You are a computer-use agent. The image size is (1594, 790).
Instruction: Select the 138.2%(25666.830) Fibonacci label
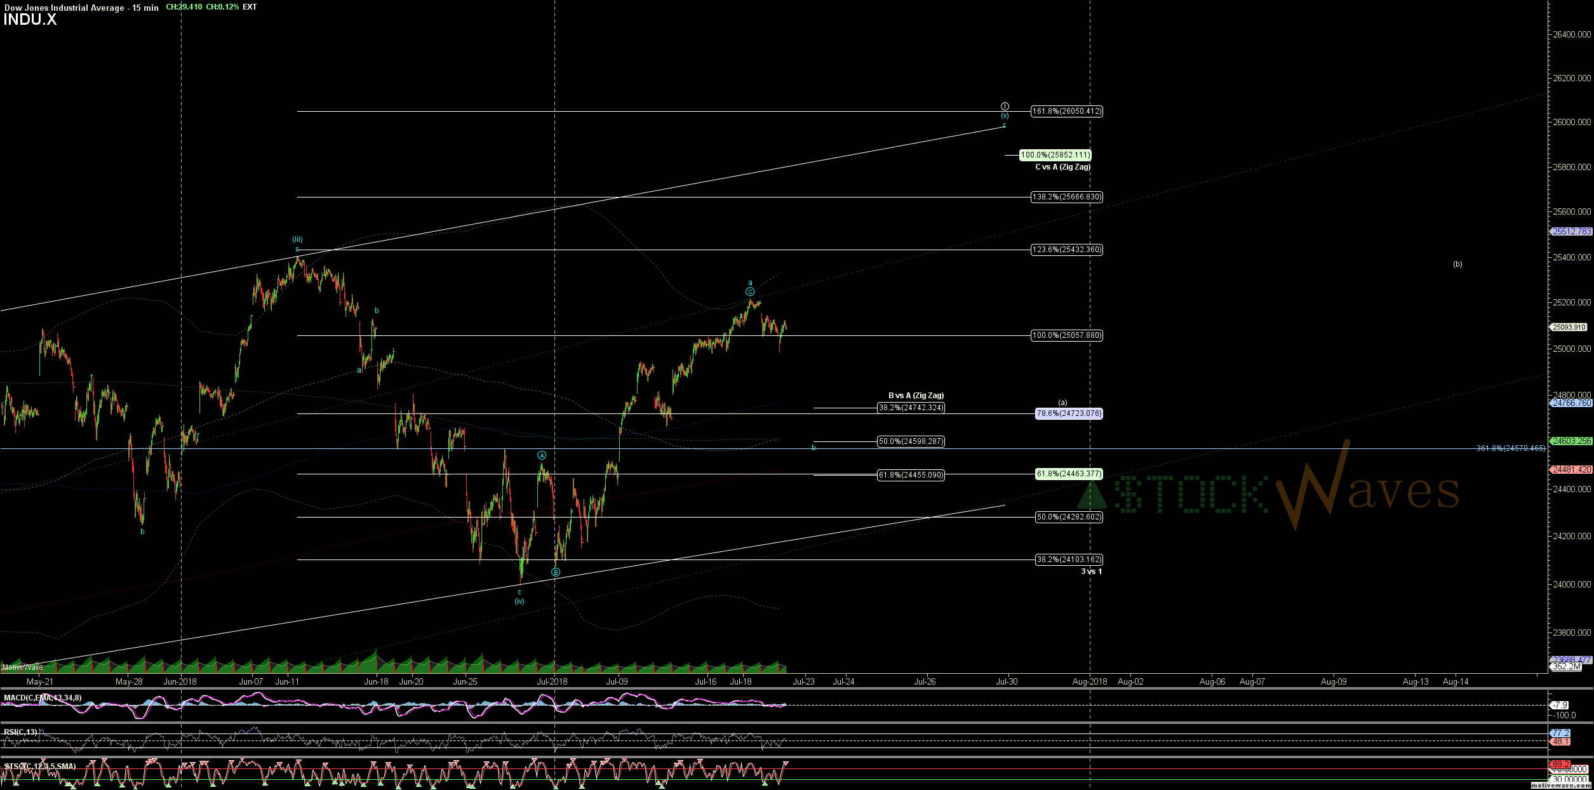tap(1067, 197)
